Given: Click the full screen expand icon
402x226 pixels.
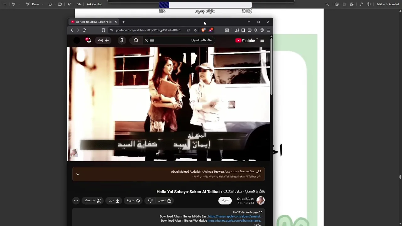Looking at the screenshot, I should click(x=361, y=4).
